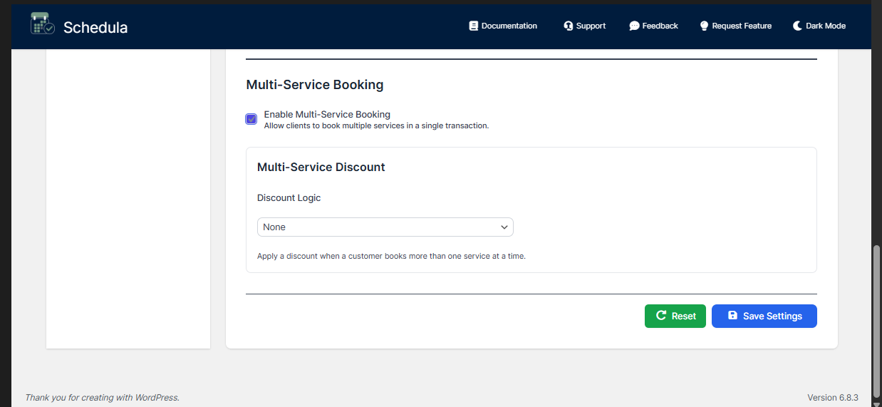The width and height of the screenshot is (882, 407).
Task: Click the Documentation book icon
Action: pyautogui.click(x=473, y=26)
